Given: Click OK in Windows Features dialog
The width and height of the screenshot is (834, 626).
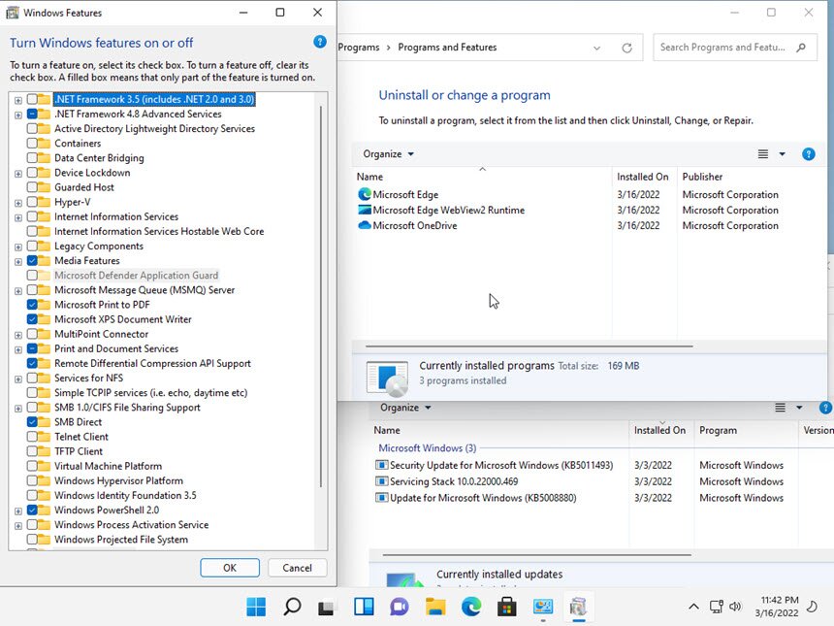Looking at the screenshot, I should [x=230, y=568].
